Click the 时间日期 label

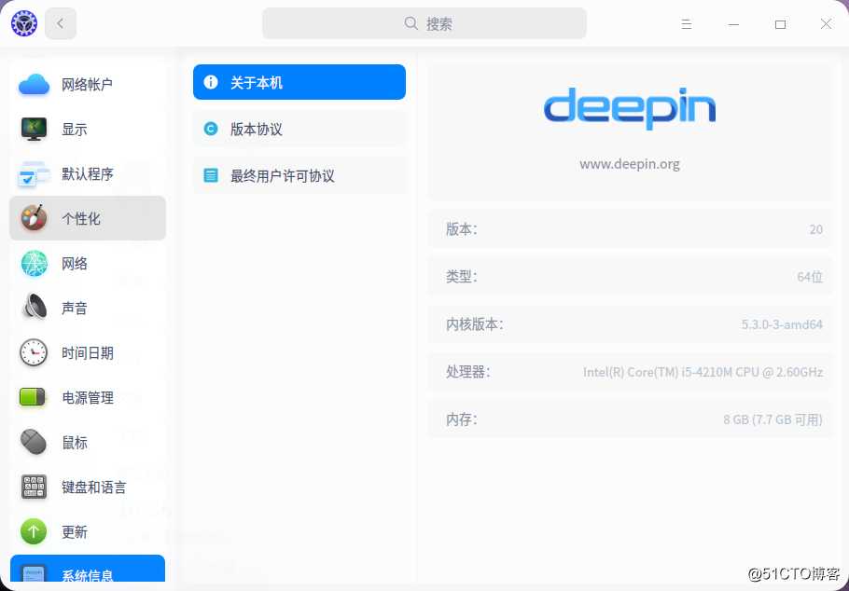point(87,353)
